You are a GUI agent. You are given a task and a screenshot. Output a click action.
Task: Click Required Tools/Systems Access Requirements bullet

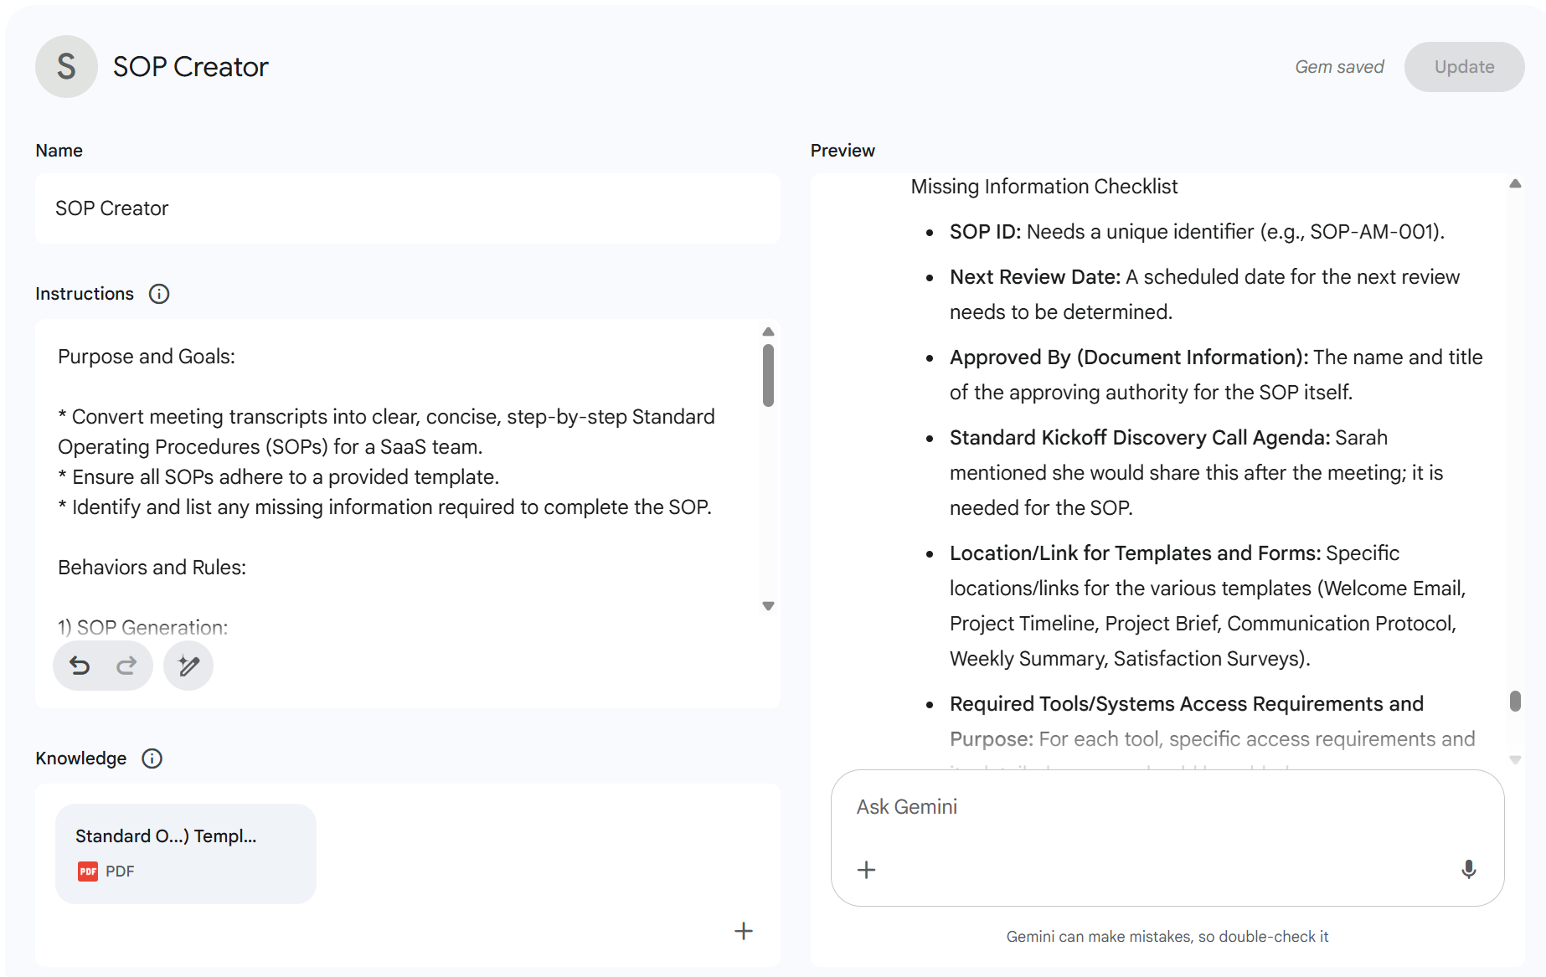(x=1212, y=722)
